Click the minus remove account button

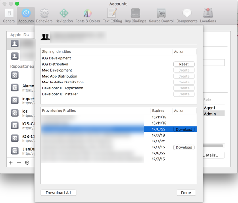pos(19,163)
